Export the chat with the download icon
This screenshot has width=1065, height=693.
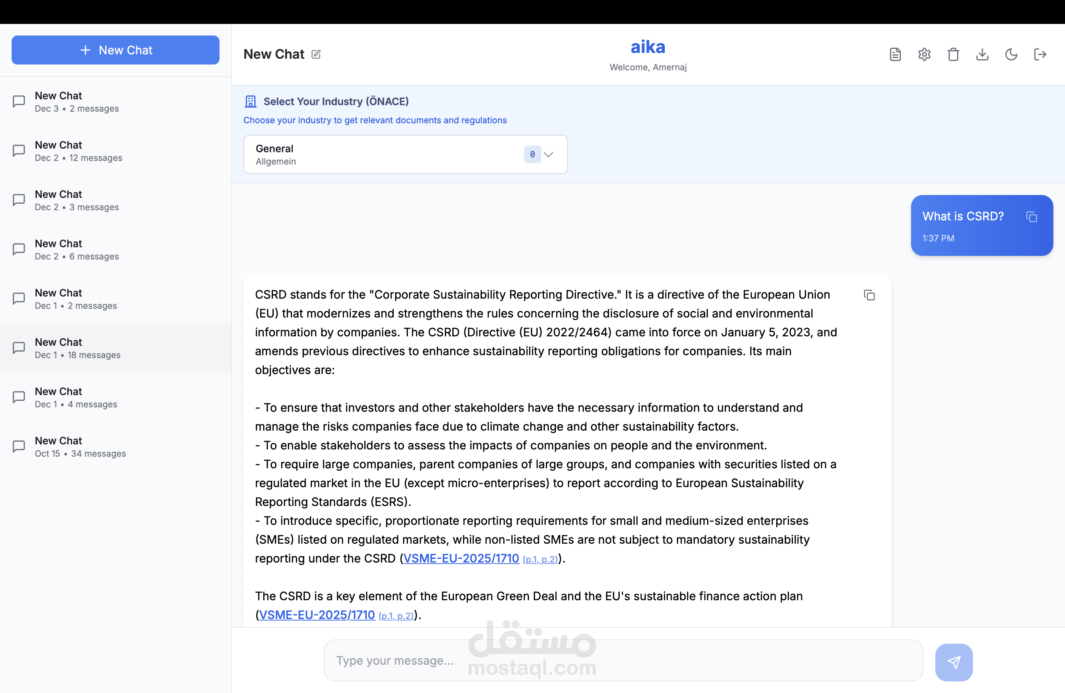pyautogui.click(x=982, y=54)
